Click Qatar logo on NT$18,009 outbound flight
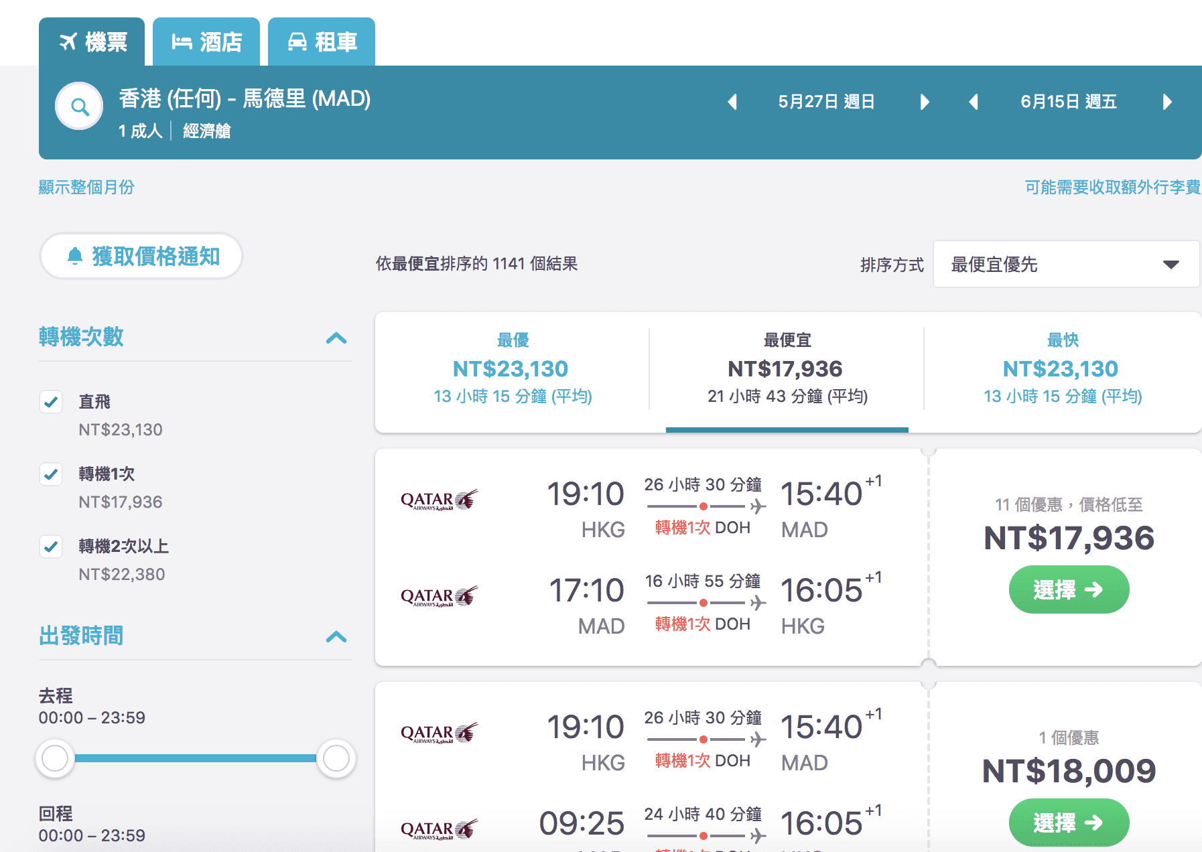The height and width of the screenshot is (852, 1202). [x=439, y=733]
